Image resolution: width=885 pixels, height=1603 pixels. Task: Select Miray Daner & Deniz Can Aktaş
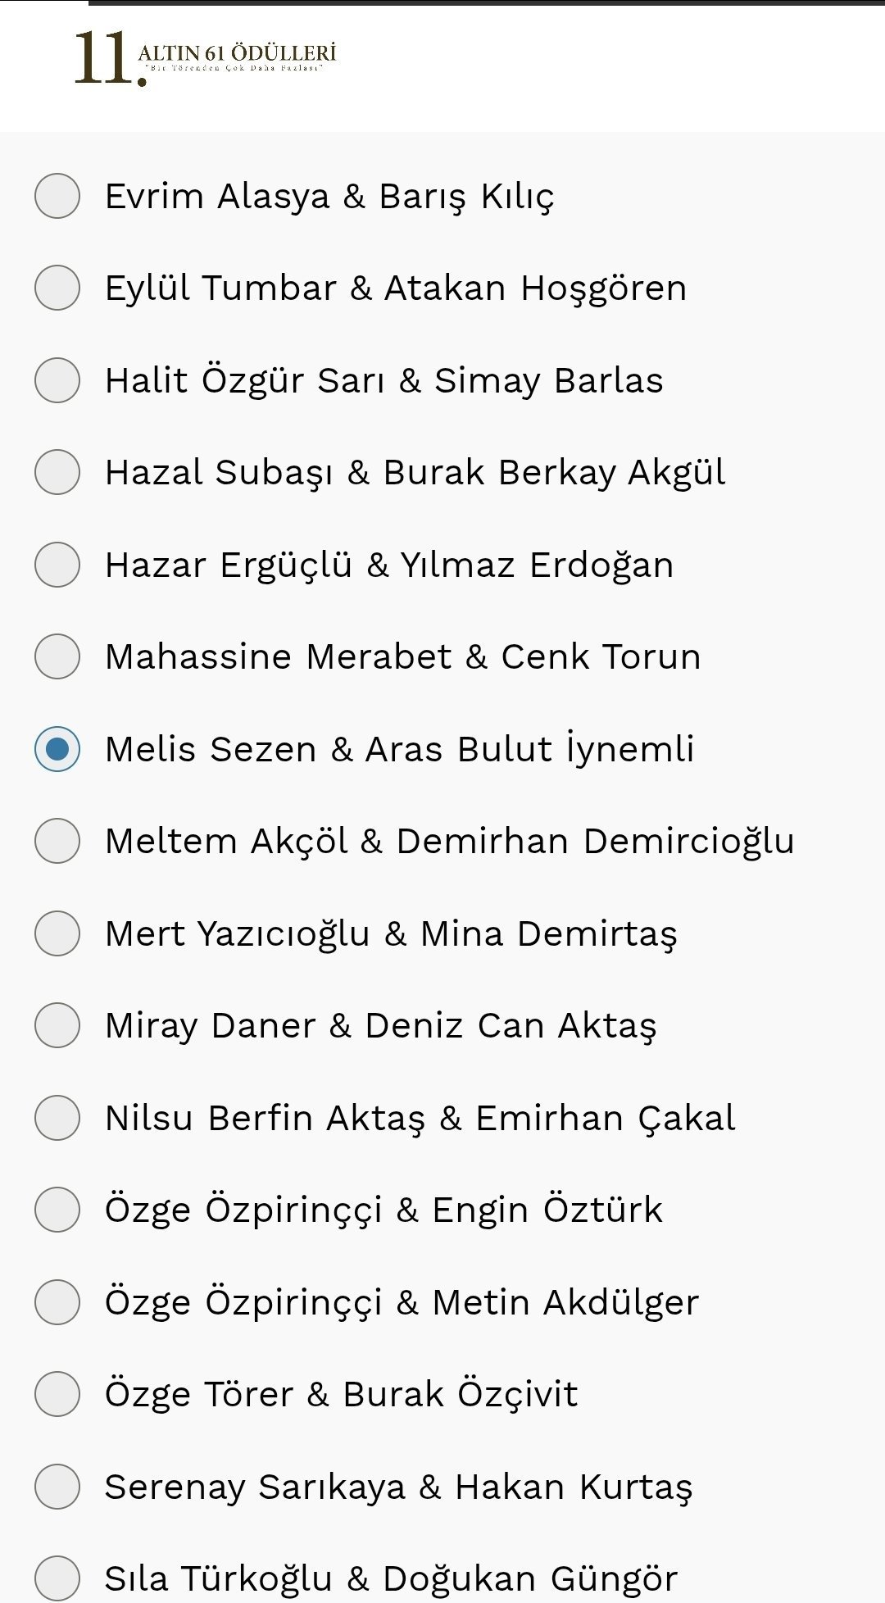tap(57, 1025)
